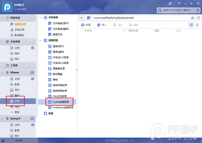This screenshot has width=202, height=143.
Task: Open the music note icon in title bar
Action: [x=170, y=3]
